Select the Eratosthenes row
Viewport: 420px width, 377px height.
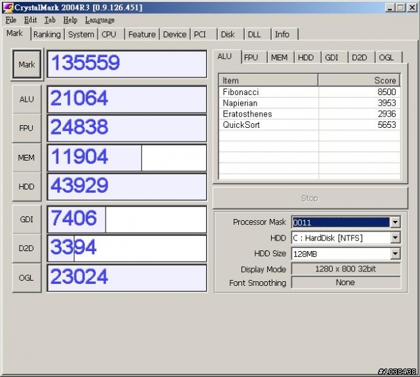310,114
